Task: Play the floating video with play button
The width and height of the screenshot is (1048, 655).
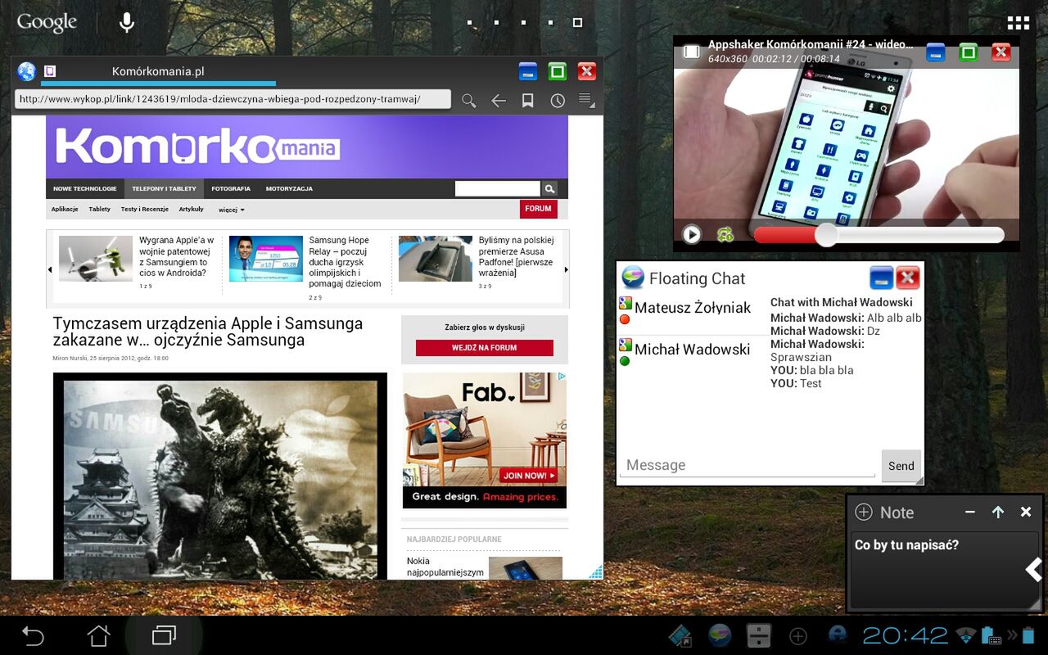Action: [x=692, y=235]
